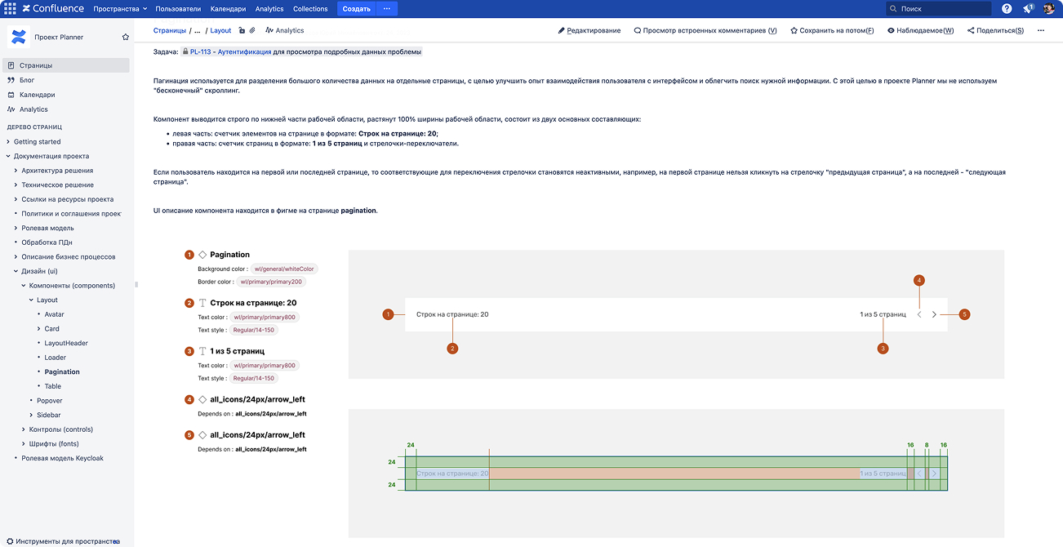Expand the Sidebar tree node
The width and height of the screenshot is (1063, 547).
(32, 415)
